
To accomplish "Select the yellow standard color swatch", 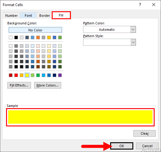I will coord(27,75).
